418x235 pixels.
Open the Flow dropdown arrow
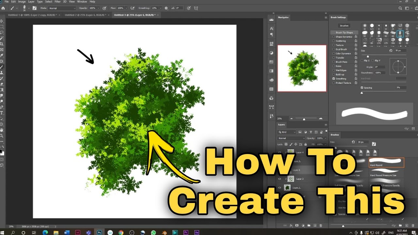click(126, 8)
